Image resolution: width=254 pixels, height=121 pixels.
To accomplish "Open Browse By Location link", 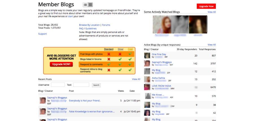I will pyautogui.click(x=89, y=25).
